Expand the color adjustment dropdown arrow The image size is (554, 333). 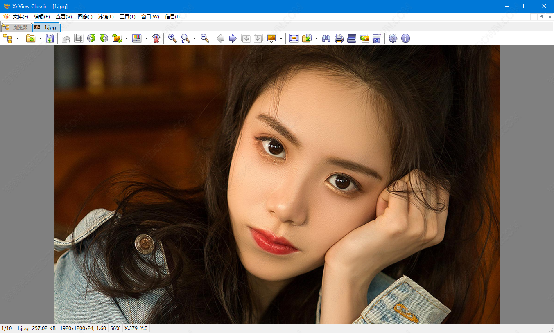pos(146,38)
